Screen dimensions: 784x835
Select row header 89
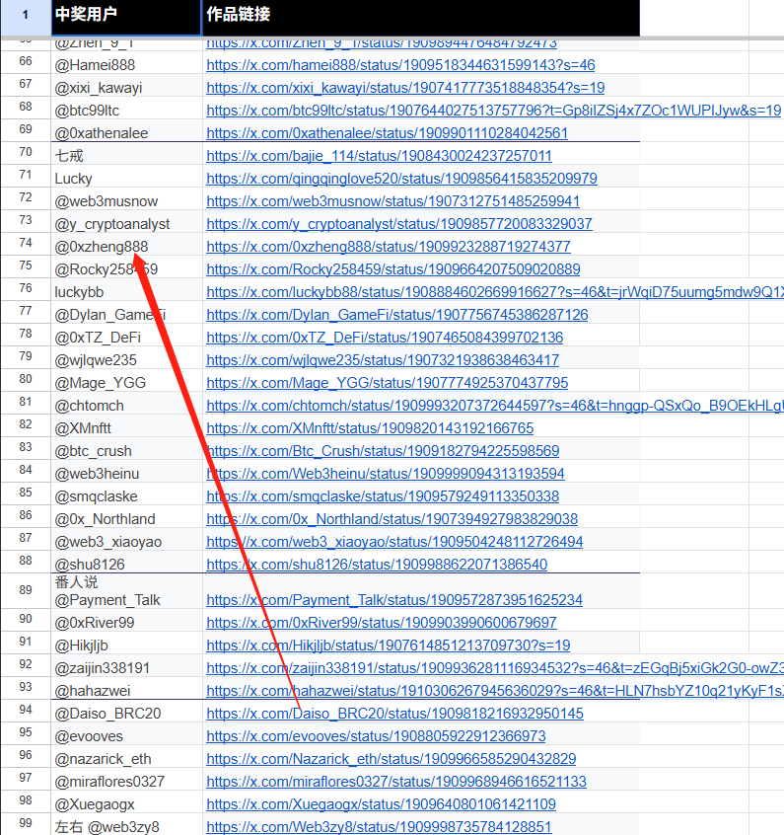[x=26, y=590]
